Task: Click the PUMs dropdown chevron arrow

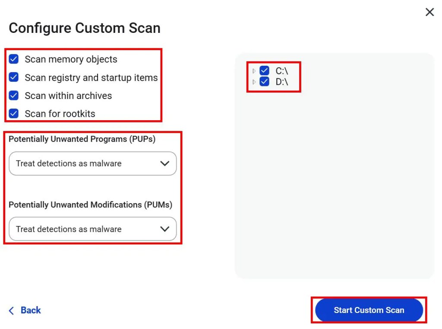Action: coord(164,229)
